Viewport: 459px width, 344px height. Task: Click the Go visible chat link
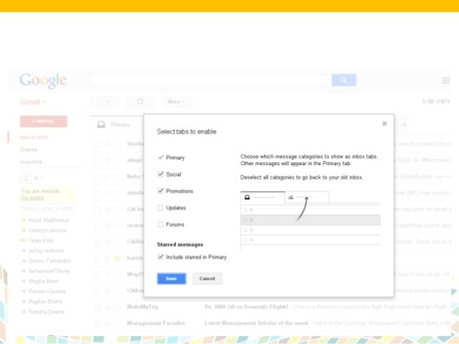point(32,198)
